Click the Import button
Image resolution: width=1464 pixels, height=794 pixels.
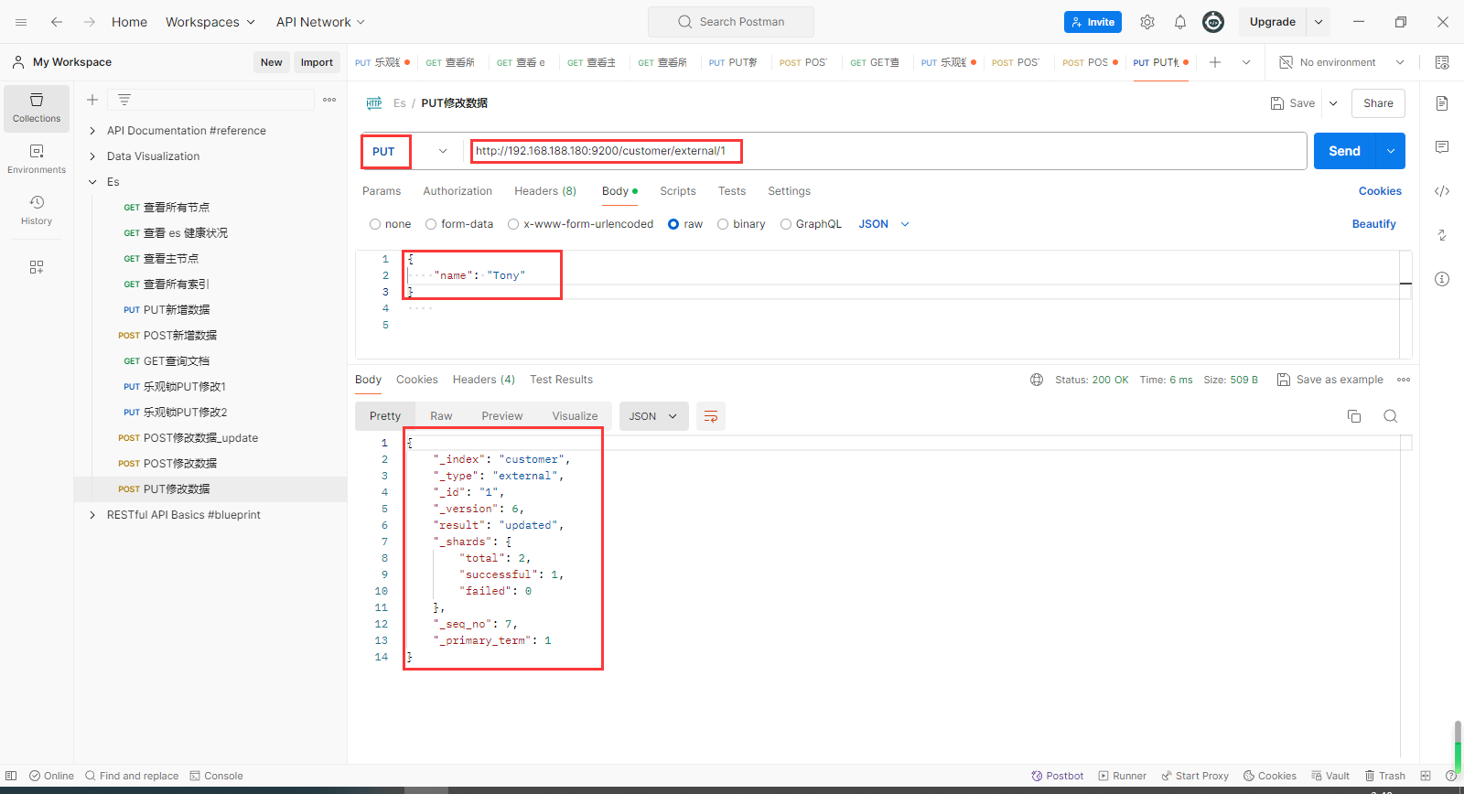pyautogui.click(x=317, y=62)
